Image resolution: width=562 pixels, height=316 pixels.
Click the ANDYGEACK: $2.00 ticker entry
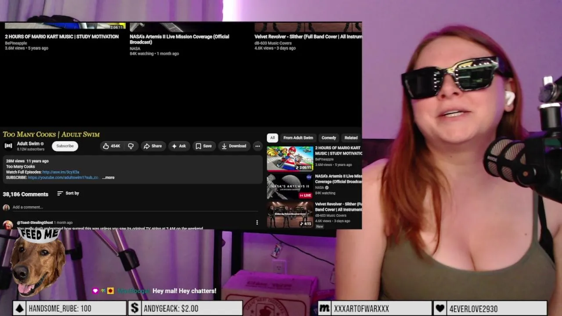pyautogui.click(x=171, y=309)
